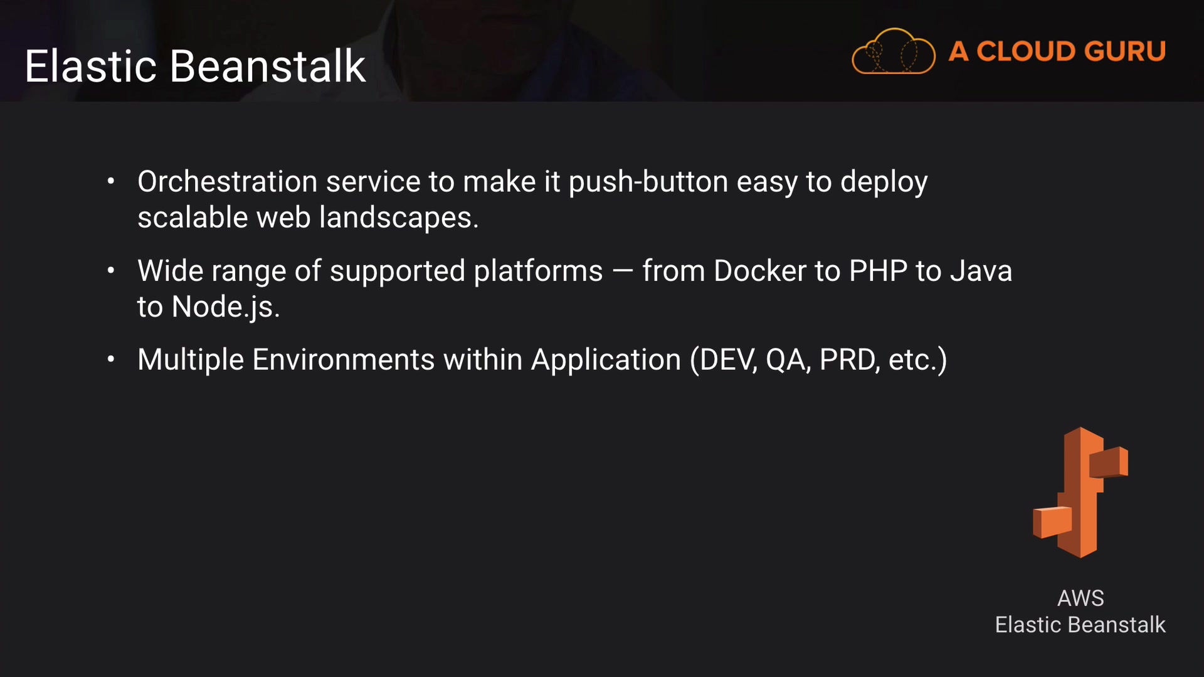Click "QA" in the environments list
Image resolution: width=1204 pixels, height=677 pixels.
point(786,360)
